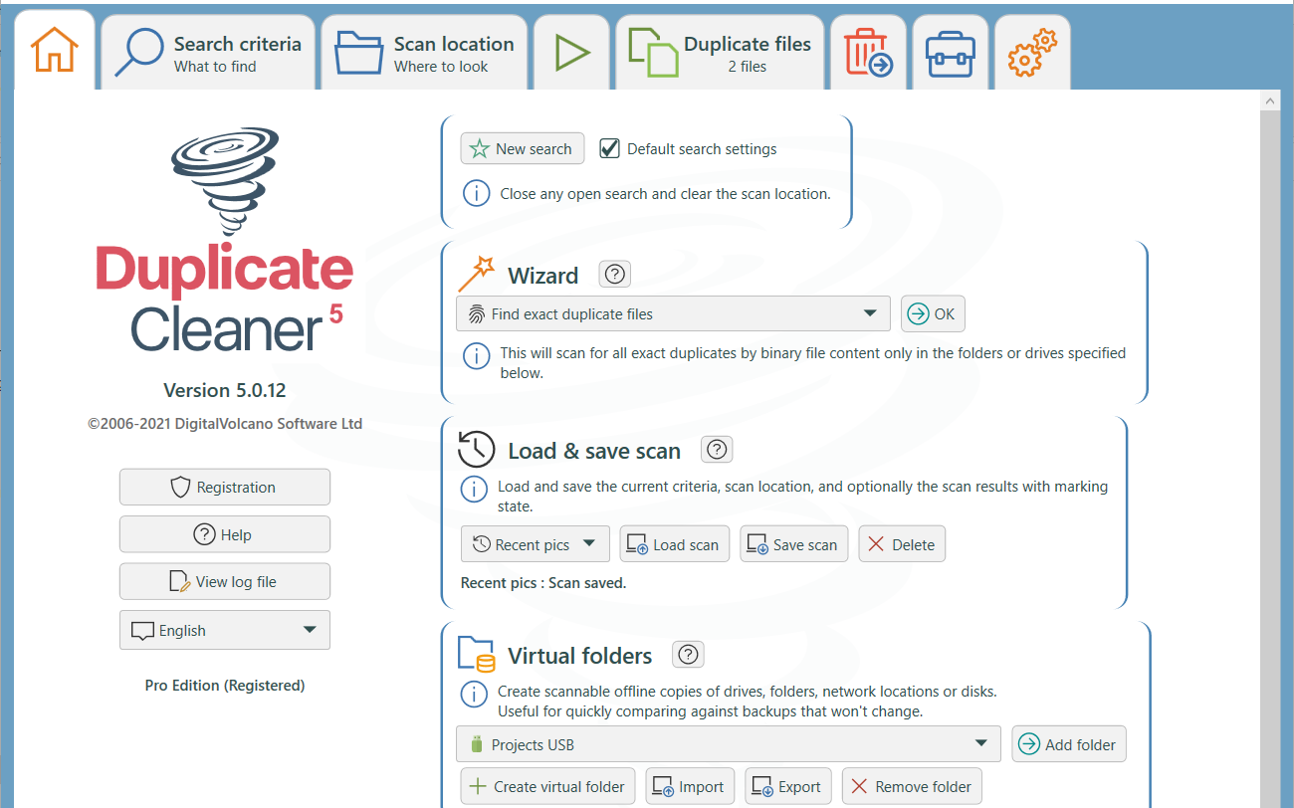Click the Help button
Viewport: 1294px width, 808px height.
click(x=225, y=534)
